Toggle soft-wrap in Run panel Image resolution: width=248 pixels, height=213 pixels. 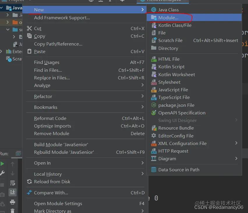pos(13,183)
